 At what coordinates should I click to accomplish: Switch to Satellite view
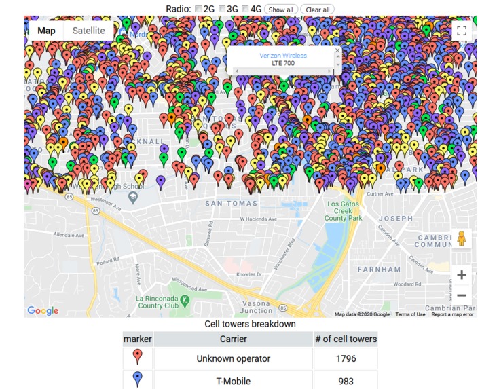(88, 31)
